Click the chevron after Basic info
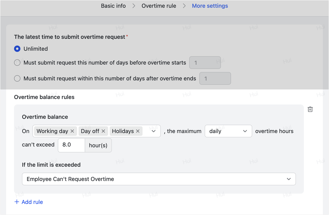 (134, 6)
